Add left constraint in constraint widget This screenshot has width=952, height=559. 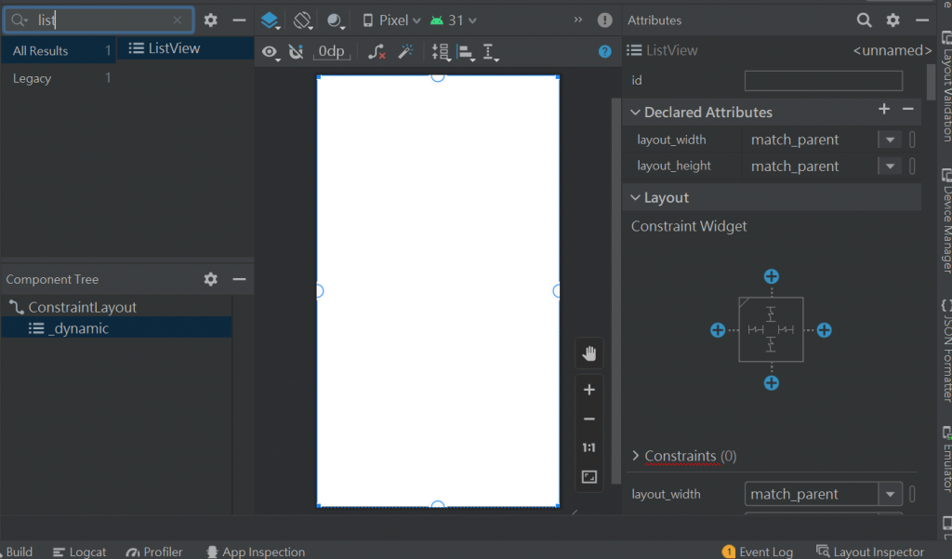tap(718, 330)
